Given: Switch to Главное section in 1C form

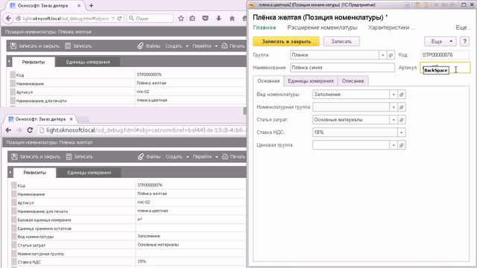Looking at the screenshot, I should click(x=265, y=28).
